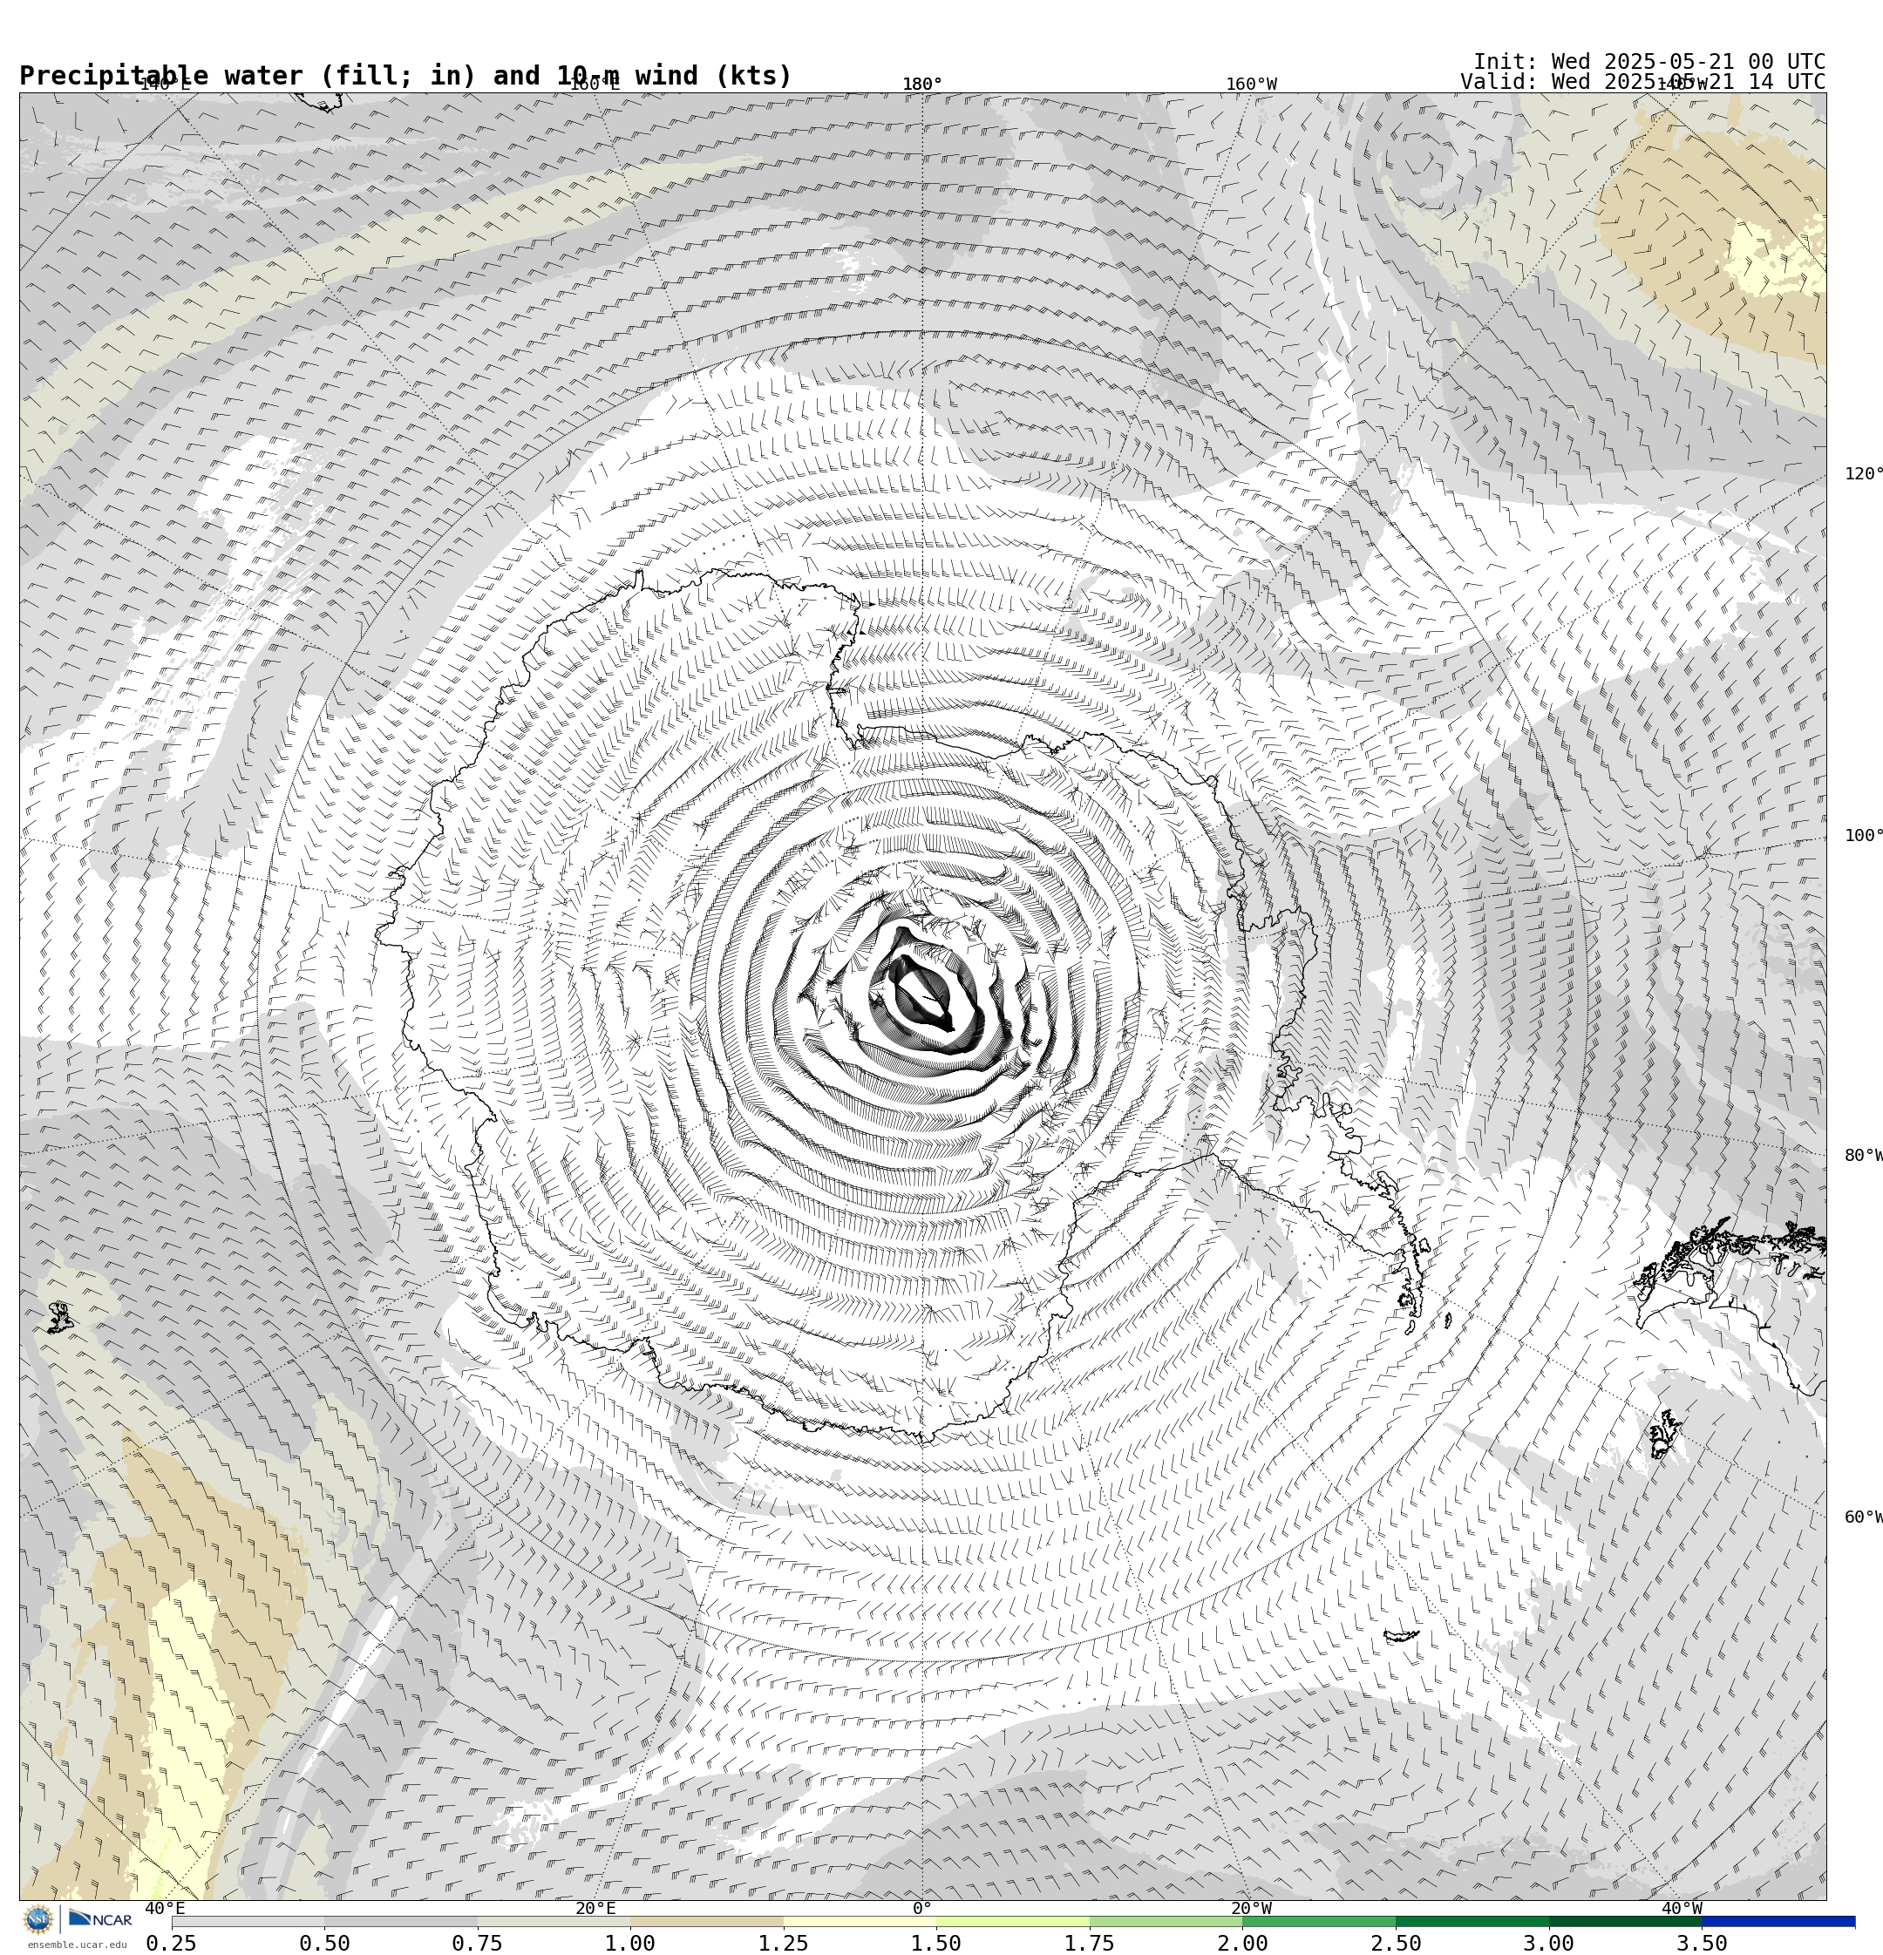The image size is (1883, 1955).
Task: Click the 2.00 colorbar tick label
Action: (1242, 1943)
